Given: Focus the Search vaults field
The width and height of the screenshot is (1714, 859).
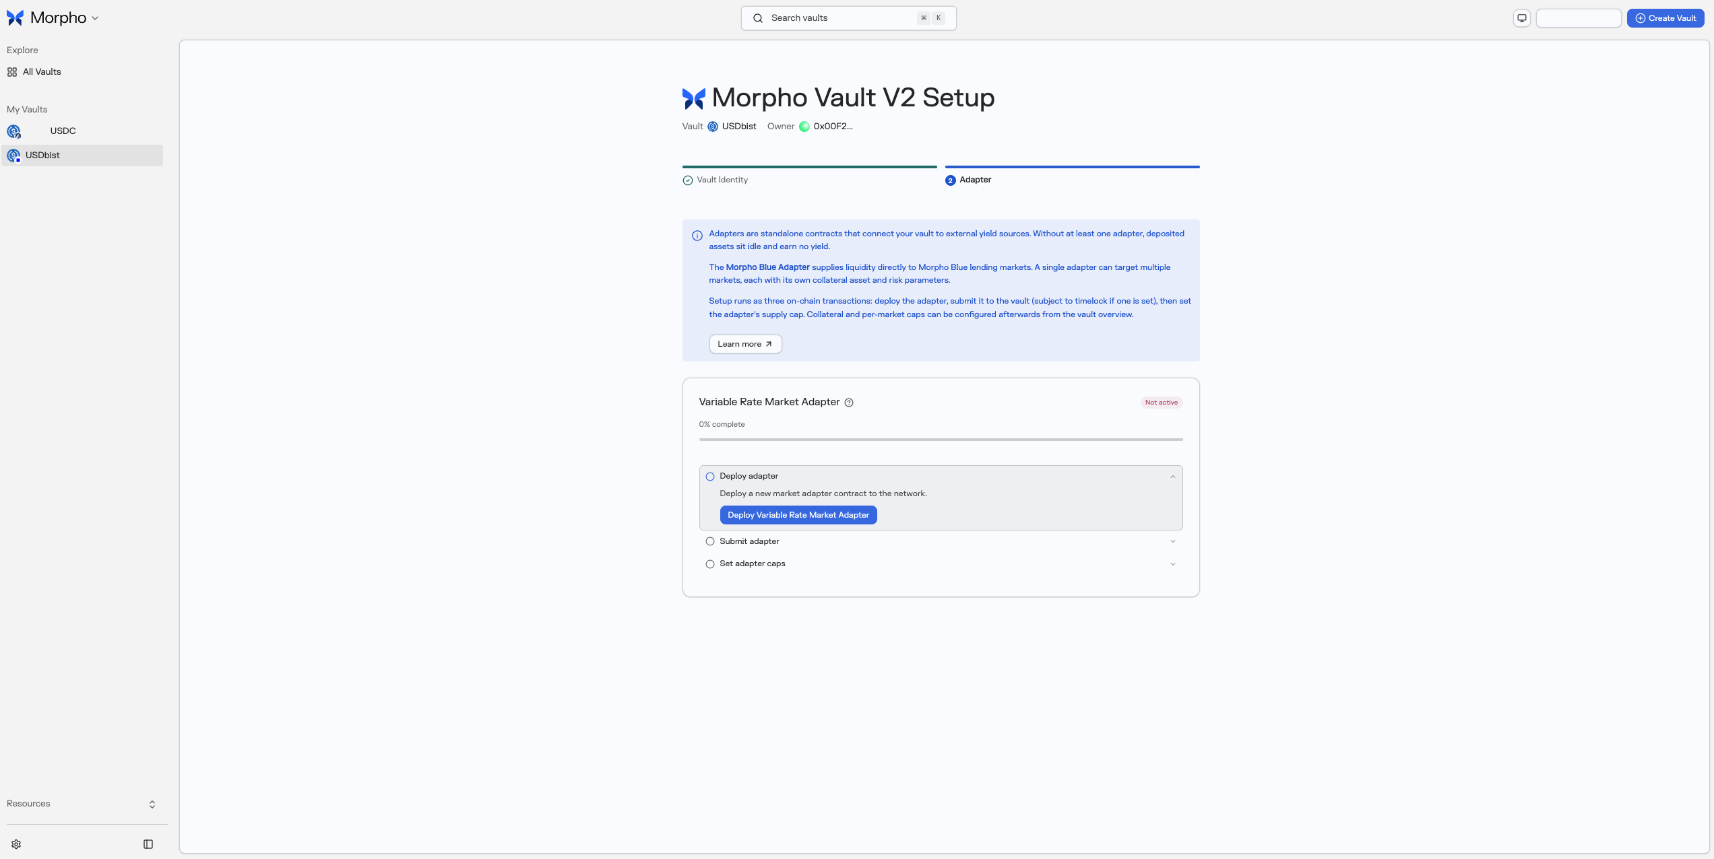Looking at the screenshot, I should tap(848, 18).
